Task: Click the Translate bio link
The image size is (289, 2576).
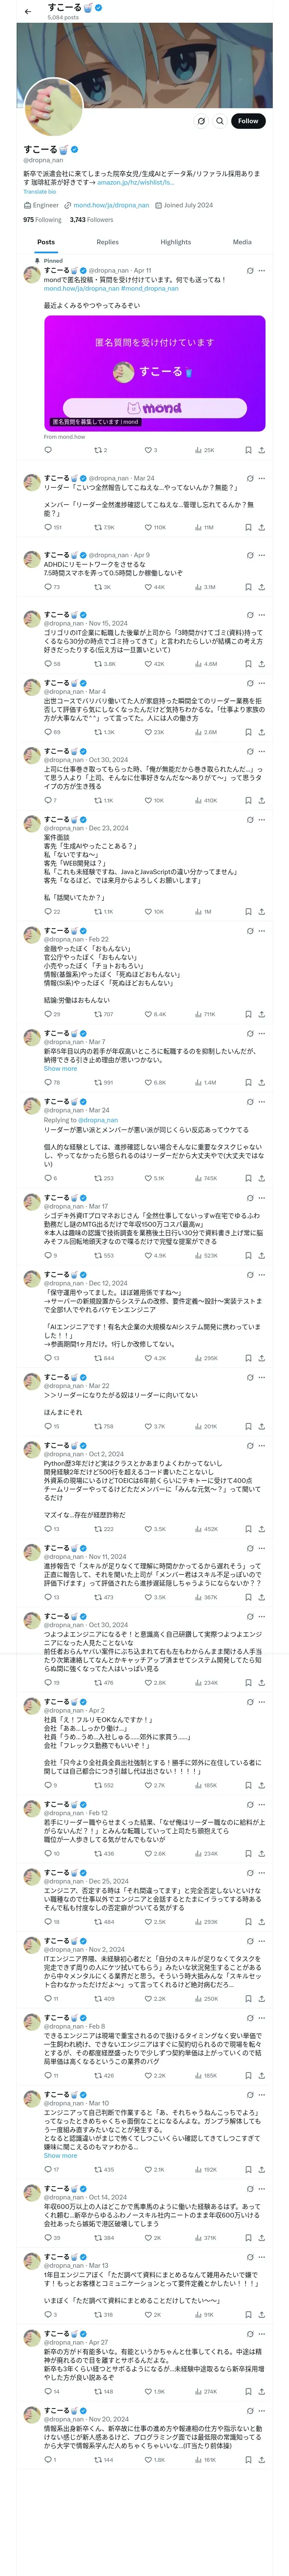Action: tap(40, 191)
